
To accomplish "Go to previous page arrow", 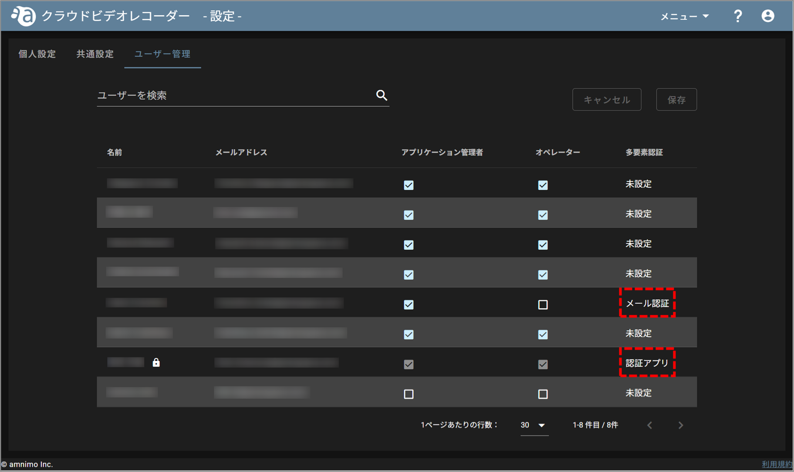I will pyautogui.click(x=649, y=425).
